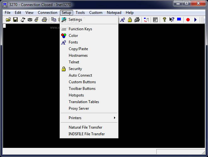The image size is (208, 157).
Task: Click the fonts AB toolbar icon
Action: (x=123, y=20)
